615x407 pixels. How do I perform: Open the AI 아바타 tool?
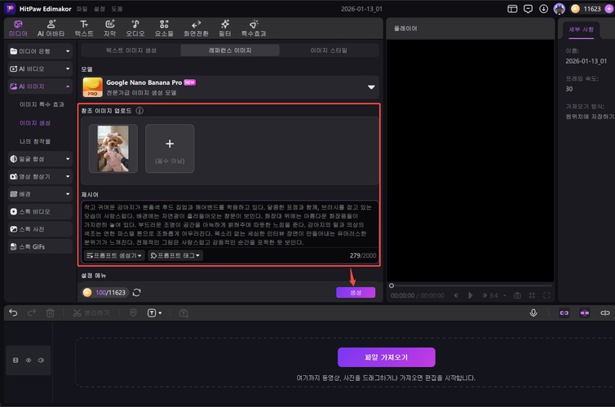pyautogui.click(x=51, y=29)
